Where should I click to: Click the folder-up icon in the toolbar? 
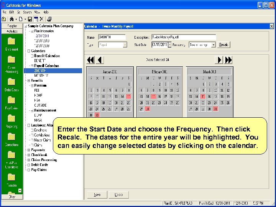[x=4, y=19]
